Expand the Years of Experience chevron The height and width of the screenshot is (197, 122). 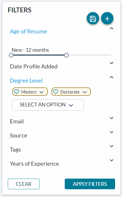coord(111,160)
